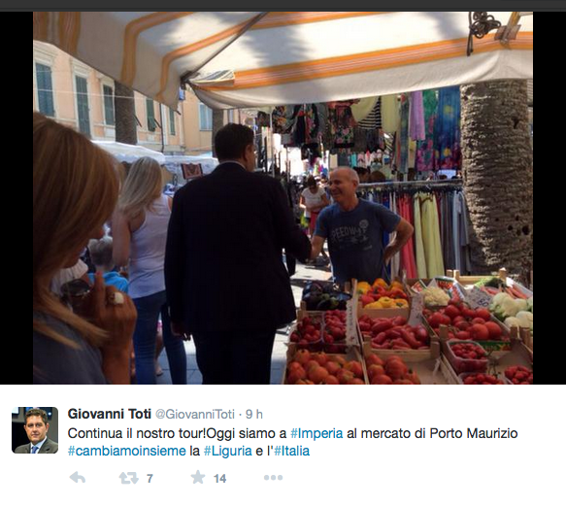Reply to Giovanni Toti's tweet
The height and width of the screenshot is (506, 566).
click(x=78, y=478)
